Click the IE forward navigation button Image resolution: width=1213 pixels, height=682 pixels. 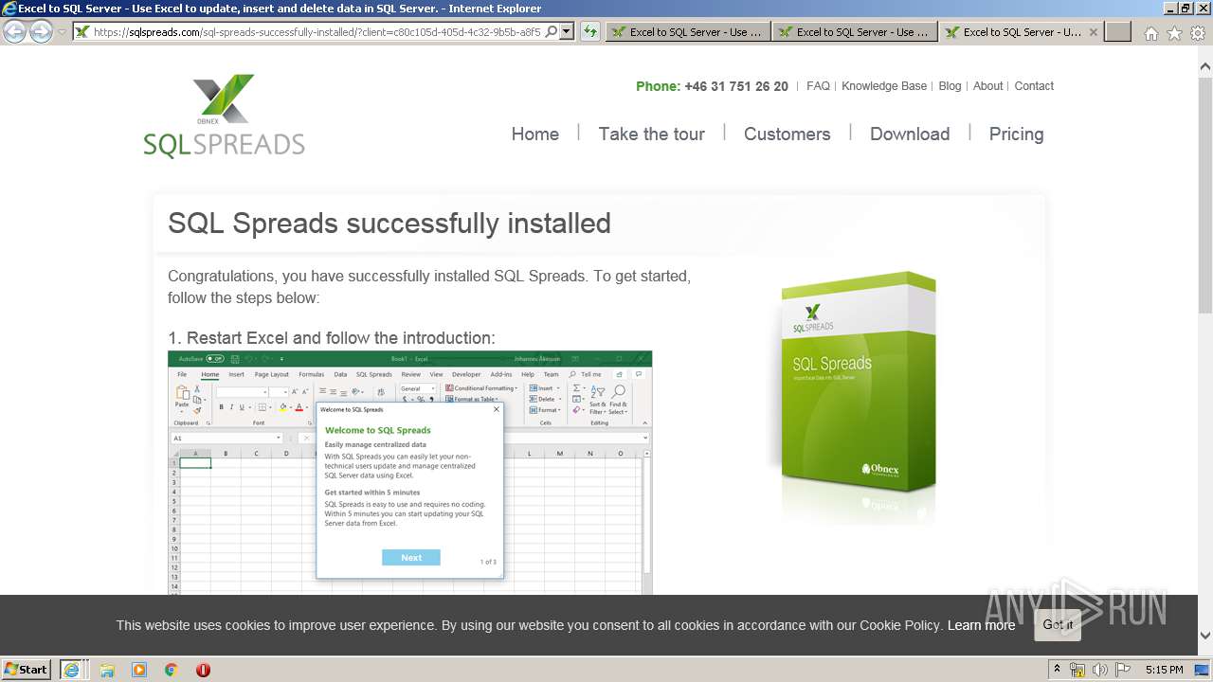click(x=41, y=31)
